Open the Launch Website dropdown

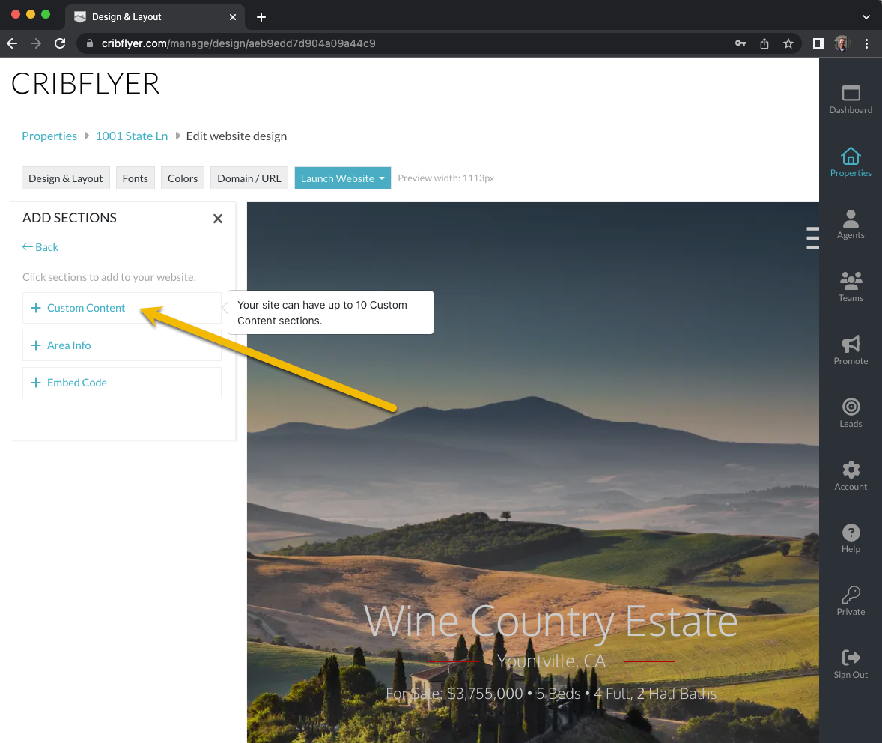click(343, 178)
